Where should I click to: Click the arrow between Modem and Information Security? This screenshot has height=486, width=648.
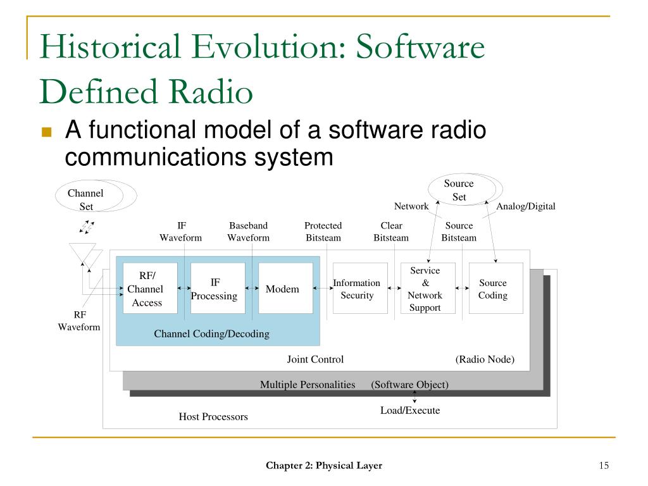(x=323, y=288)
